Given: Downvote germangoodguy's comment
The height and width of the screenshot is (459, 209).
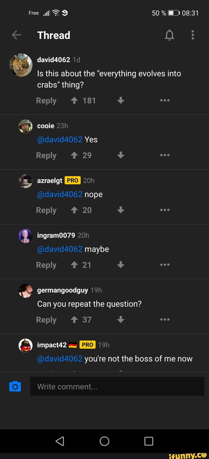Looking at the screenshot, I should tap(121, 320).
